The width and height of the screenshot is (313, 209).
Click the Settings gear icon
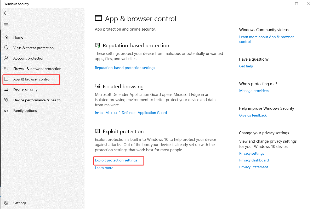pos(6,203)
